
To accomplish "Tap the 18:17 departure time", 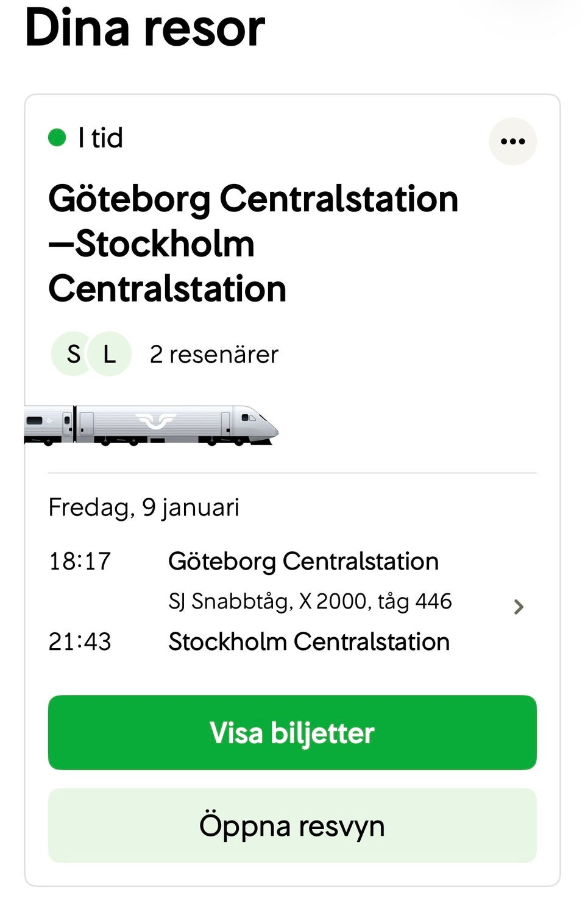I will (x=80, y=561).
